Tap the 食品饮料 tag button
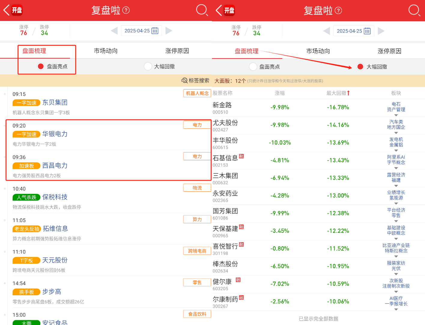 (197, 314)
